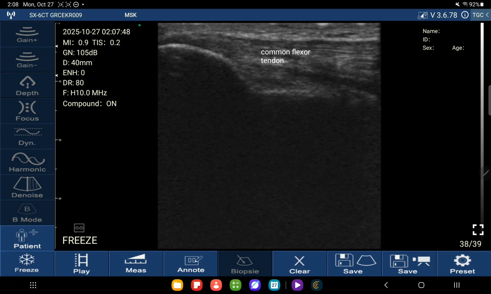Decrease gain with the Gain− button
This screenshot has width=491, height=294.
(x=27, y=60)
